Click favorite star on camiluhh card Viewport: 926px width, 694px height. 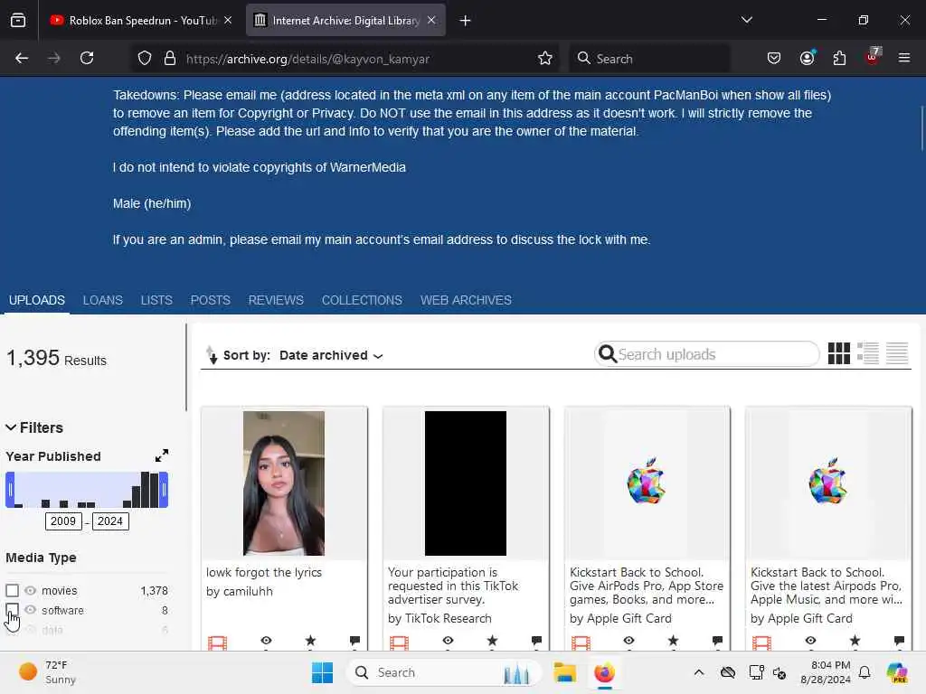coord(311,641)
